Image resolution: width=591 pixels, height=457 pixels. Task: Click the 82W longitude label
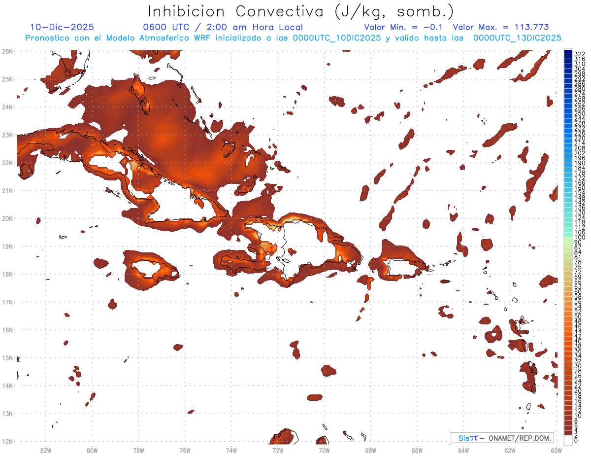[45, 450]
